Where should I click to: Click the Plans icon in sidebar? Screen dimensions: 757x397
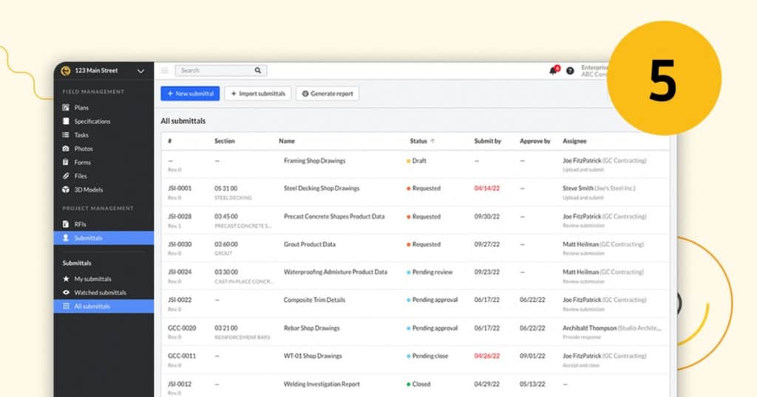click(x=66, y=108)
